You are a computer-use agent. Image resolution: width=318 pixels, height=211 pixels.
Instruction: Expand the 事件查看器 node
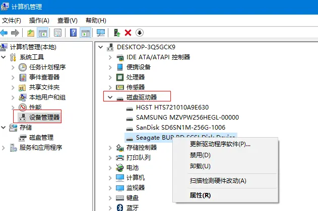[13, 77]
